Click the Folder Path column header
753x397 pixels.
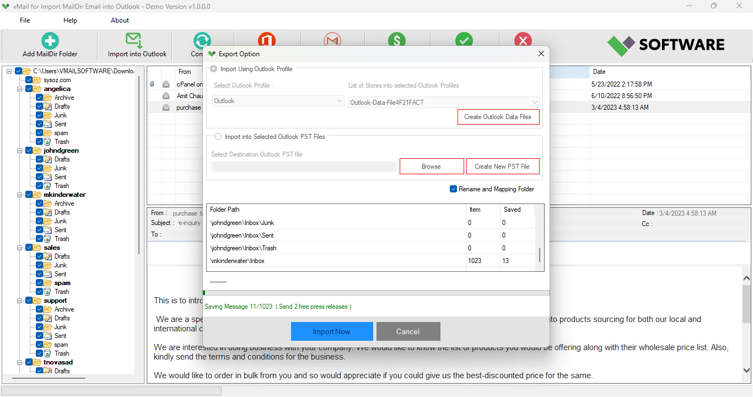[x=336, y=210]
